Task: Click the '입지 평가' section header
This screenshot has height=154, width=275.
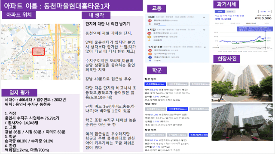Action: 19,92
